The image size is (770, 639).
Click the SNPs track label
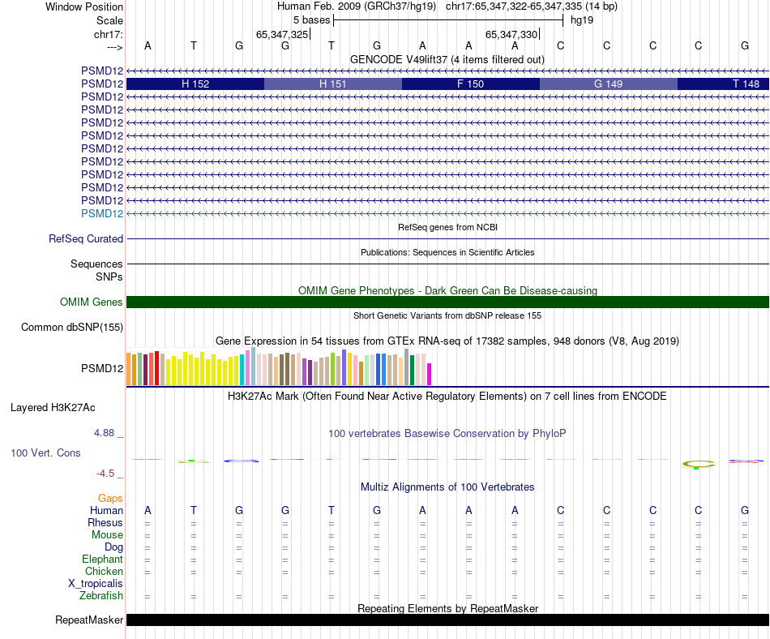(x=109, y=277)
